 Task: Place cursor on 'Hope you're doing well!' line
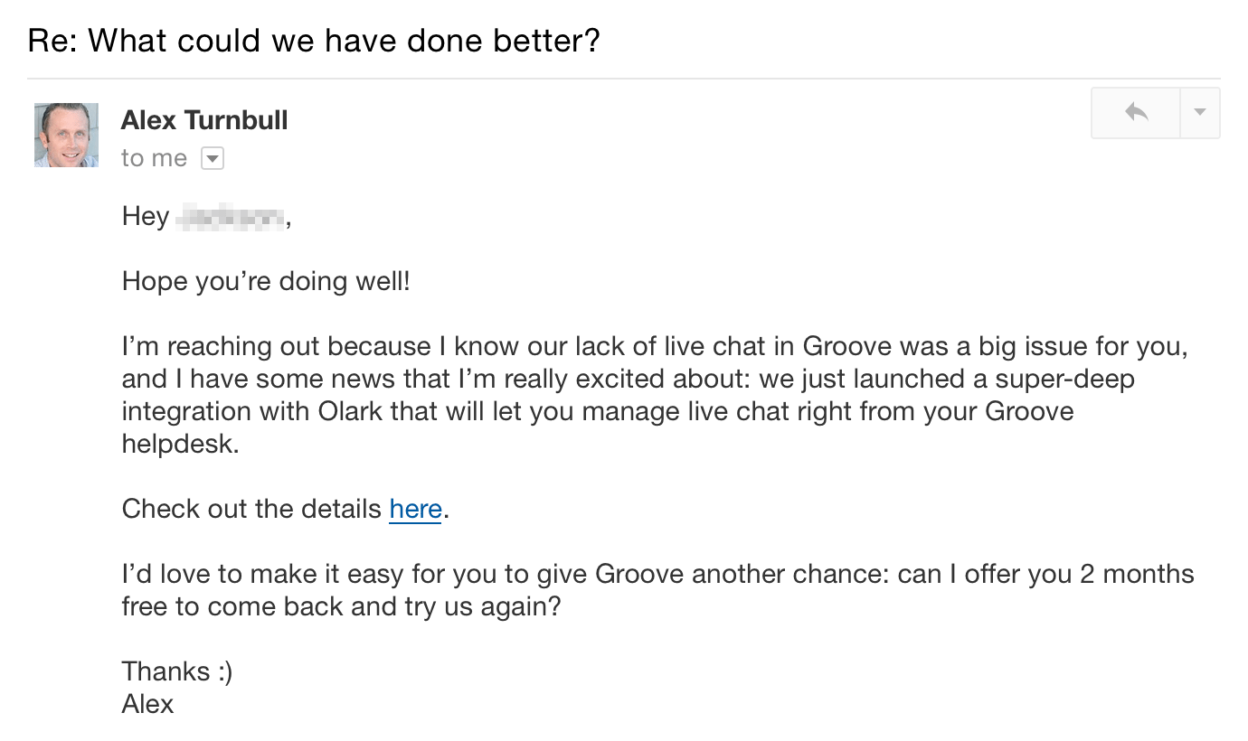(266, 282)
